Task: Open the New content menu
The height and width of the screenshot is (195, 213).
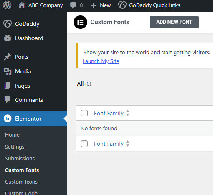Action: pyautogui.click(x=105, y=5)
